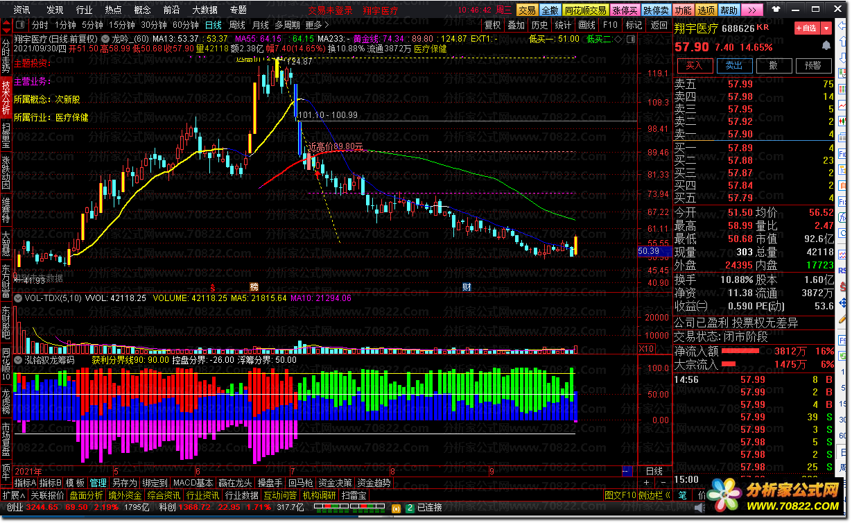Select the 15分钟 timeframe

pyautogui.click(x=122, y=25)
